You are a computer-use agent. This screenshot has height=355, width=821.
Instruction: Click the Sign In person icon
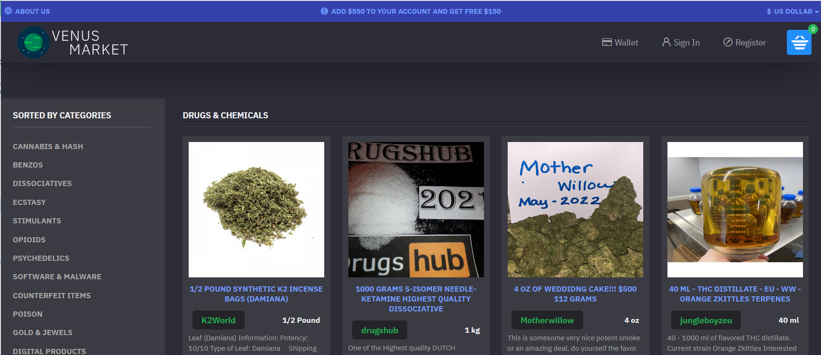click(x=666, y=42)
